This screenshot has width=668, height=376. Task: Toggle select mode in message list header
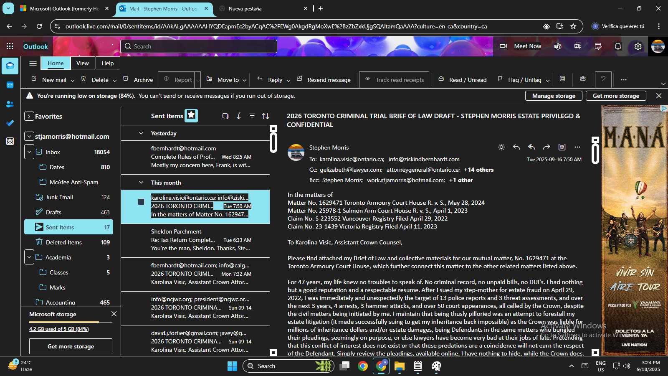[225, 116]
